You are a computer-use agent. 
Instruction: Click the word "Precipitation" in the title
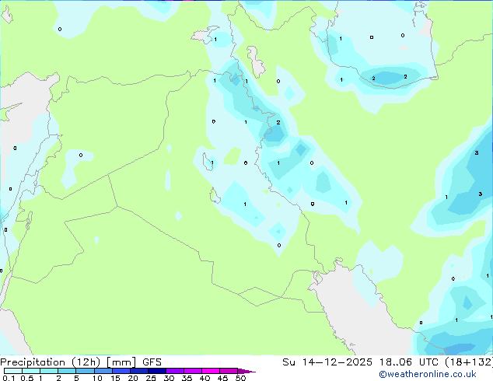click(33, 362)
